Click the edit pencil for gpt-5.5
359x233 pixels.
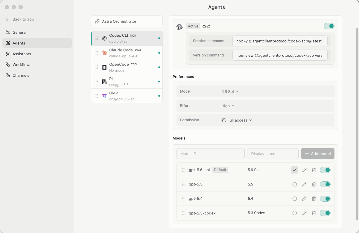click(304, 184)
